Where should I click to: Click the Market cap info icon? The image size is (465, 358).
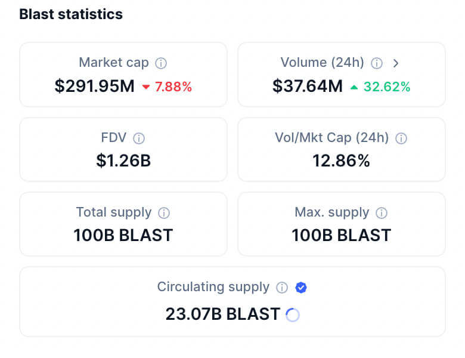pos(161,63)
